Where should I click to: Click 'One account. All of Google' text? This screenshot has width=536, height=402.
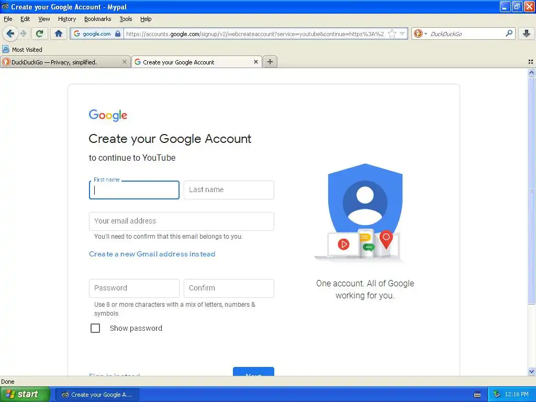[x=365, y=283]
